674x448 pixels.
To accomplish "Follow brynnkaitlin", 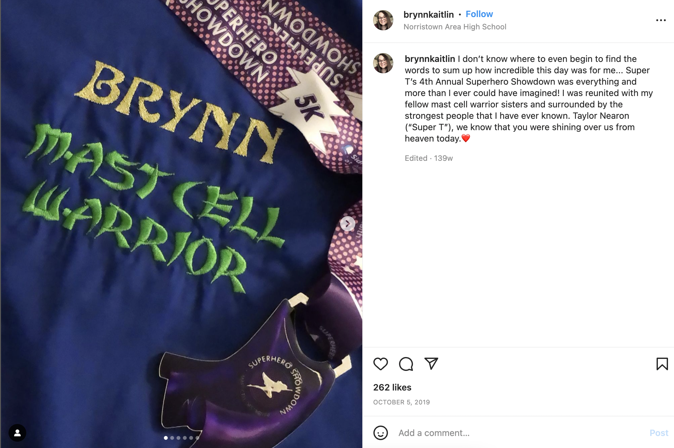I will pos(479,14).
